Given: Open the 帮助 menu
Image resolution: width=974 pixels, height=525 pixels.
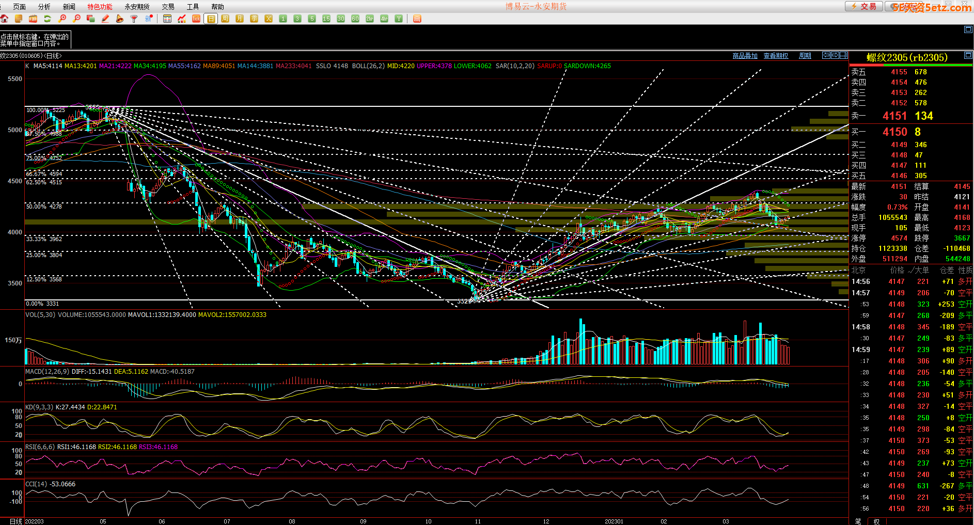Looking at the screenshot, I should [x=217, y=7].
